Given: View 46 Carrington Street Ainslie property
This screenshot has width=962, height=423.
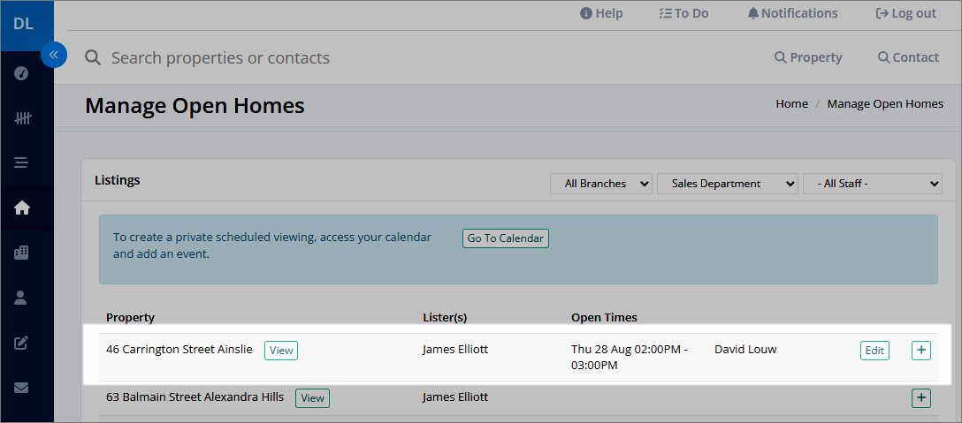Looking at the screenshot, I should pyautogui.click(x=281, y=351).
